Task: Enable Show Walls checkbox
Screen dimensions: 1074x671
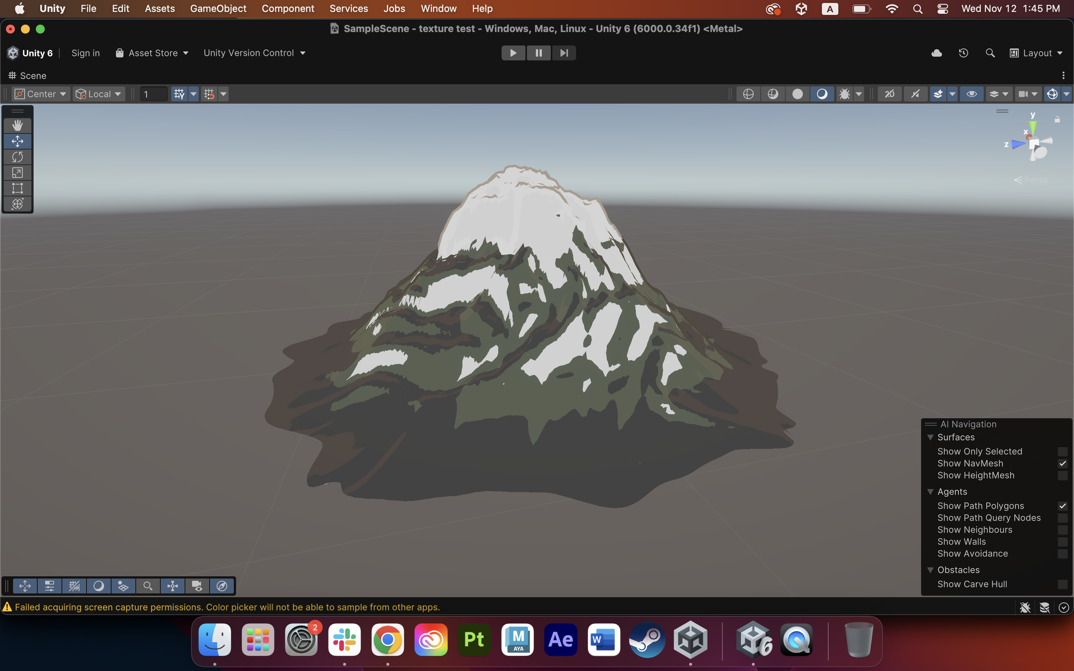Action: 1062,542
